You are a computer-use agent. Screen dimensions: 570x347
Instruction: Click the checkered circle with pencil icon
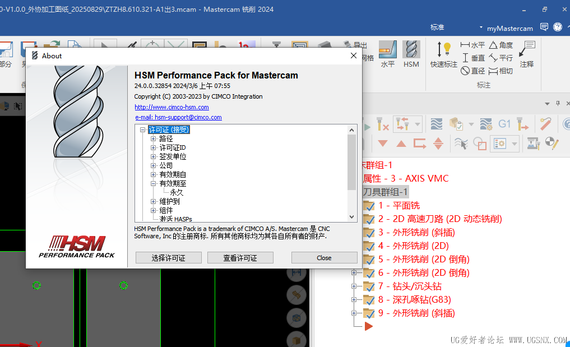click(x=552, y=144)
